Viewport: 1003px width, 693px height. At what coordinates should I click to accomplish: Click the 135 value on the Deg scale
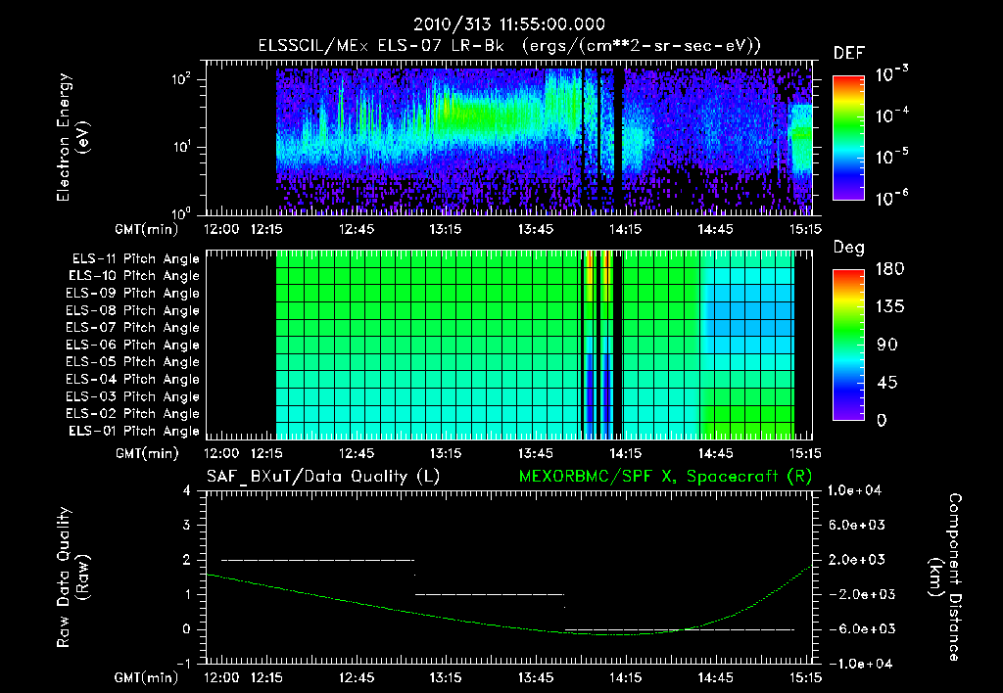[889, 307]
